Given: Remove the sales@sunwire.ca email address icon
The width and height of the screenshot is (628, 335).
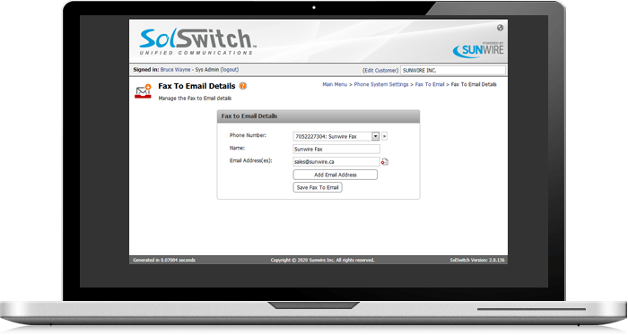Looking at the screenshot, I should 385,162.
